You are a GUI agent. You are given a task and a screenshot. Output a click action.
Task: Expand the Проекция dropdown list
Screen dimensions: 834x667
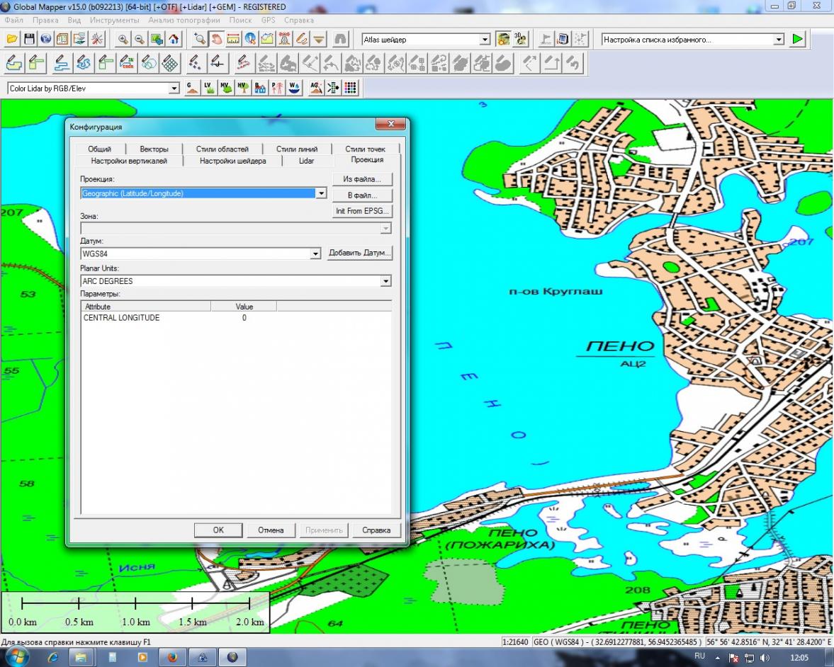[321, 193]
